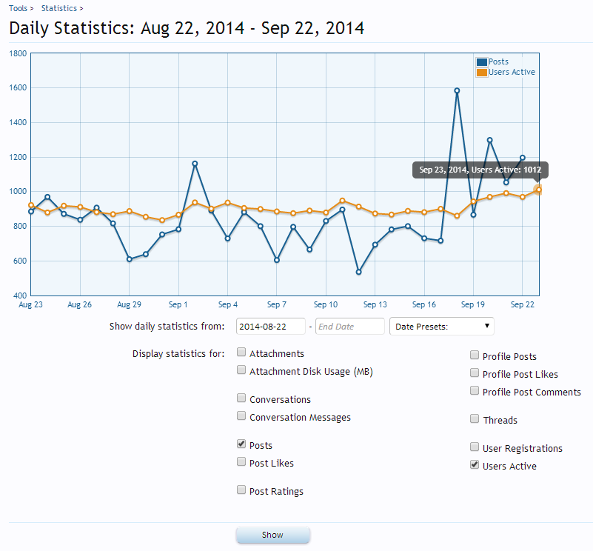Tick the Profile Posts checkbox

point(475,355)
